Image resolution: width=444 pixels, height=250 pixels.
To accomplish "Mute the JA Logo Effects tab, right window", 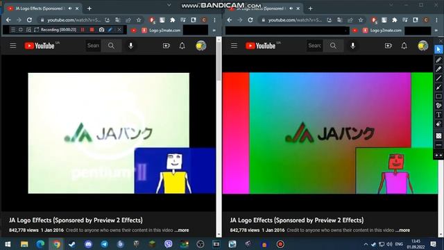I will click(291, 8).
